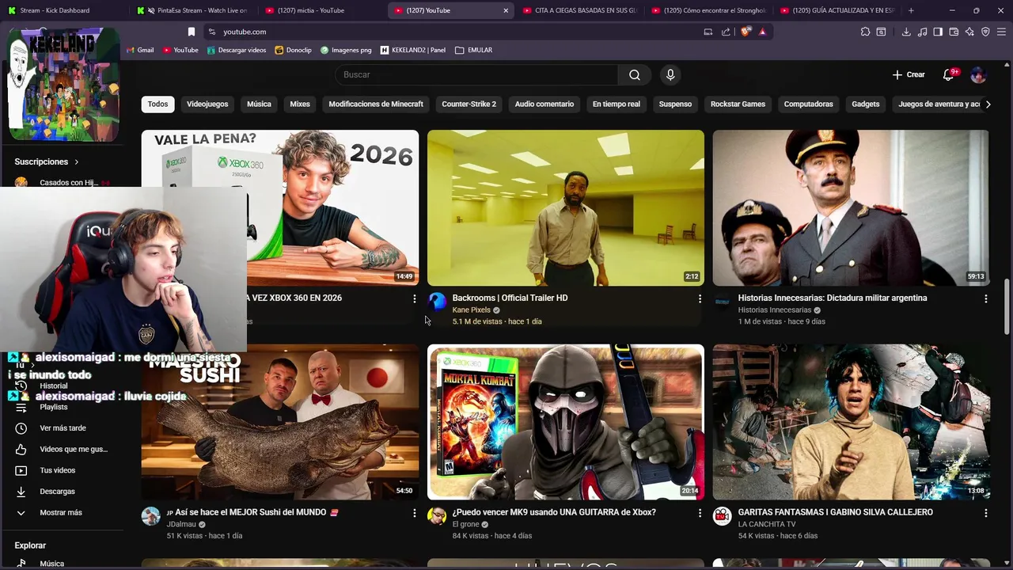The image size is (1013, 570).
Task: Click the share page icon in address bar
Action: pos(726,32)
